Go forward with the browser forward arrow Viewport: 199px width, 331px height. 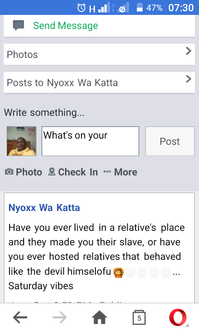[60, 317]
